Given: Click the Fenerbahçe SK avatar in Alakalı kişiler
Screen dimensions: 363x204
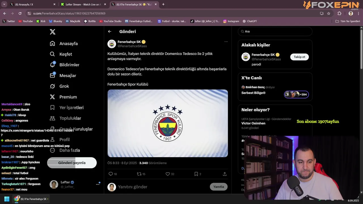Looking at the screenshot, I should click(x=246, y=57).
